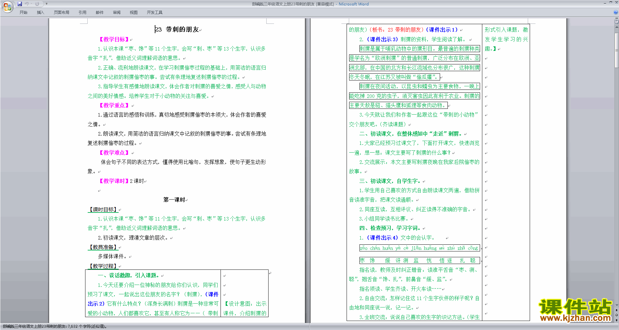Click the vertical scrollbar up arrow
The height and width of the screenshot is (330, 619).
616,26
